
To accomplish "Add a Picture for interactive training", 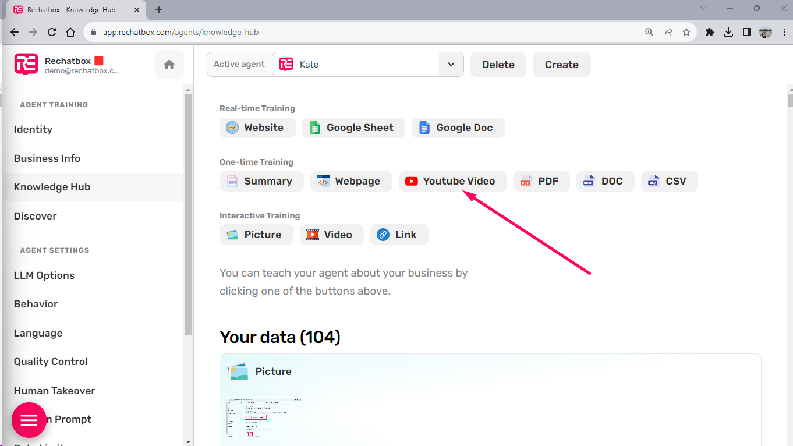I will click(256, 235).
